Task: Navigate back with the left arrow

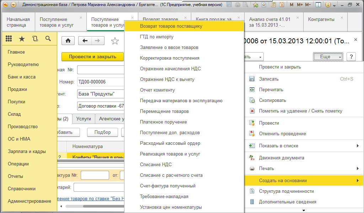Action: click(85, 41)
